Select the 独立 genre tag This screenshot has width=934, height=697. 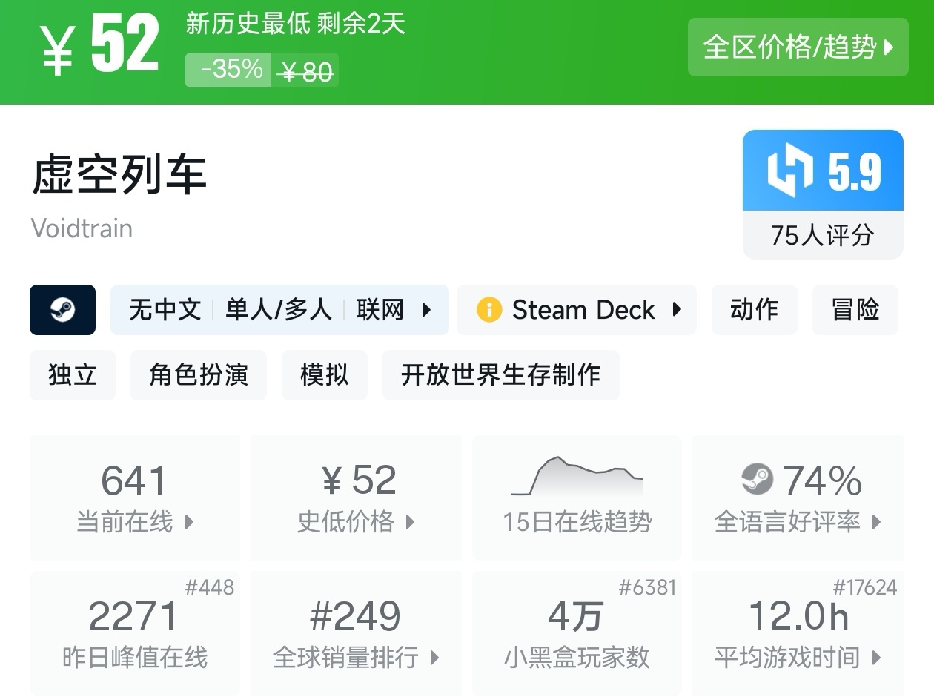pyautogui.click(x=73, y=375)
